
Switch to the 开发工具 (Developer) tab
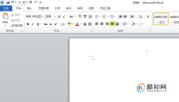(105, 8)
